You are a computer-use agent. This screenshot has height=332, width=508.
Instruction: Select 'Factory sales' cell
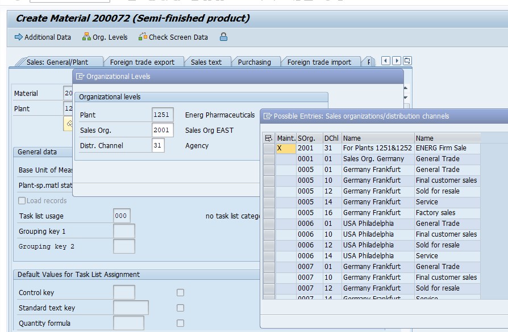tap(447, 213)
